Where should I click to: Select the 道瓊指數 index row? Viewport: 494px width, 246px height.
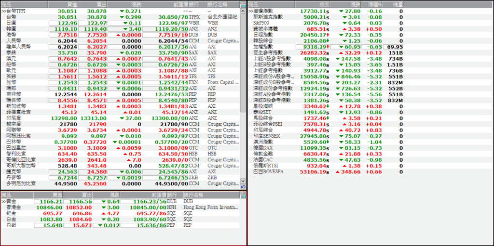pyautogui.click(x=326, y=11)
